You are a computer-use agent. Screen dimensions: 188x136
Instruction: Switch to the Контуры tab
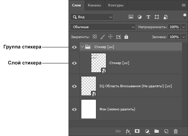(x=116, y=5)
